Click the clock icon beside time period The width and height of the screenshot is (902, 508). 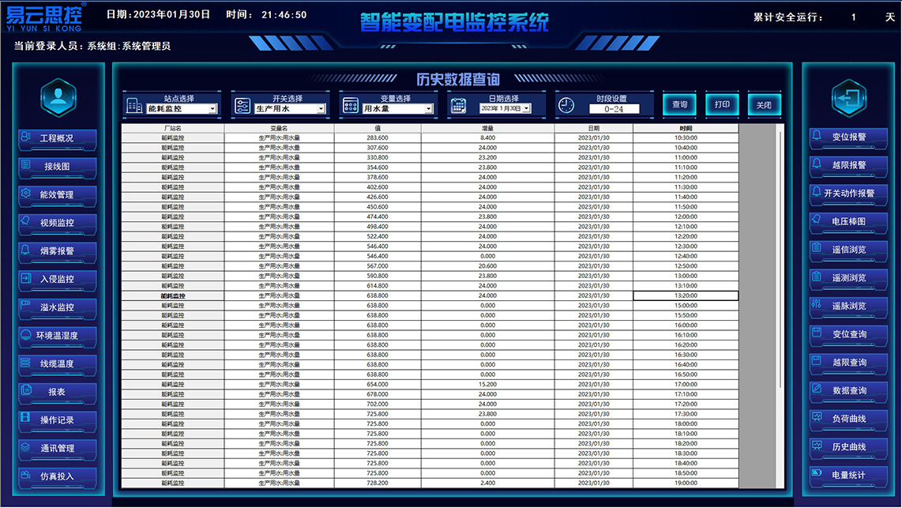point(566,105)
